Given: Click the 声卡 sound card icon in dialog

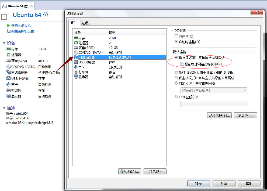Looking at the screenshot, I should [x=76, y=67].
